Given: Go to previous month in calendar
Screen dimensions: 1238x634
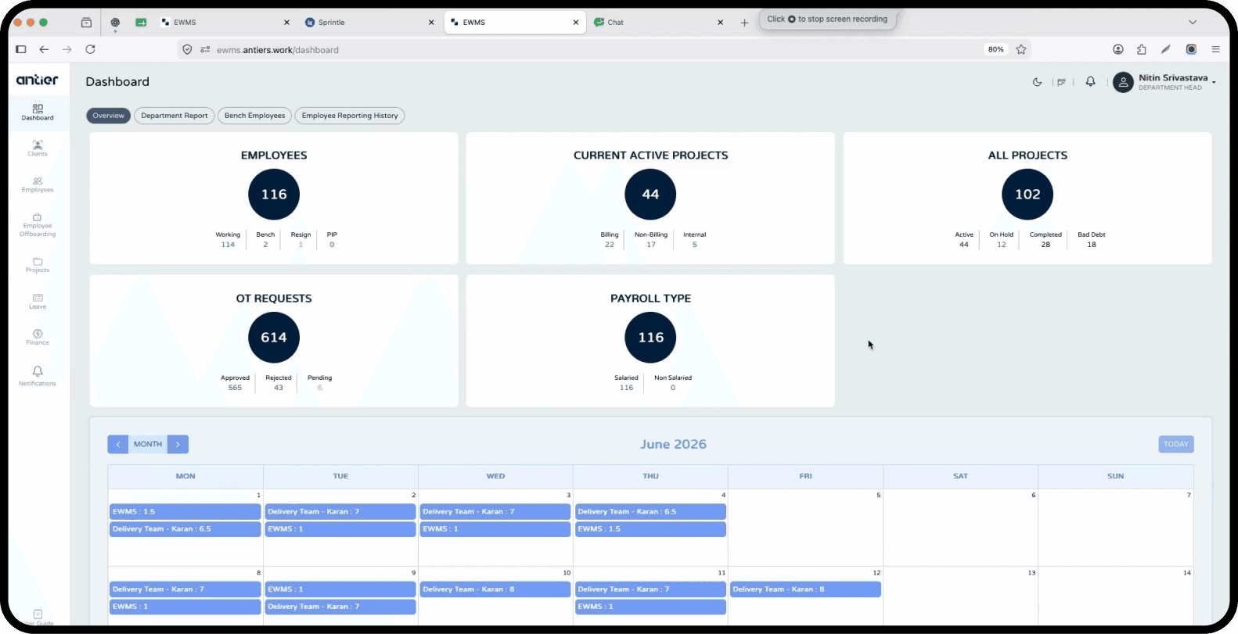Looking at the screenshot, I should coord(118,444).
